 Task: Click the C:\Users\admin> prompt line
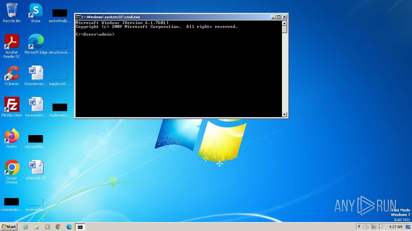pos(95,34)
